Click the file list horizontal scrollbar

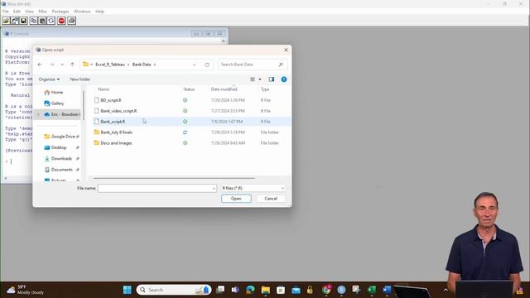(x=174, y=178)
